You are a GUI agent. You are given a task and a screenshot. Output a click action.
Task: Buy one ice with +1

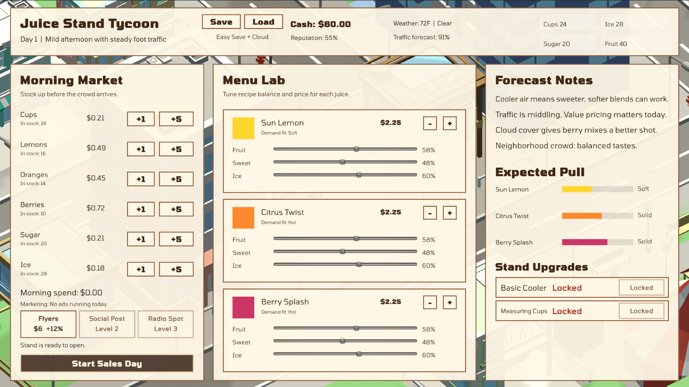coord(141,269)
